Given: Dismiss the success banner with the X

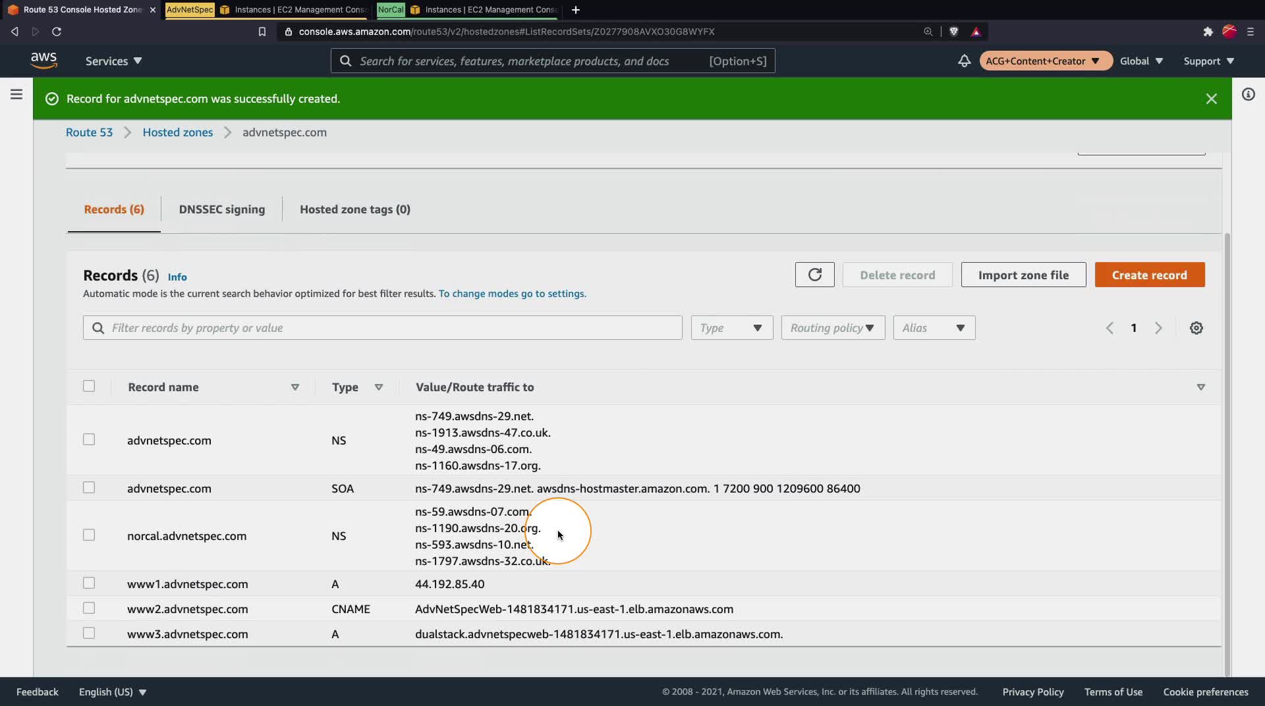Looking at the screenshot, I should (1211, 99).
